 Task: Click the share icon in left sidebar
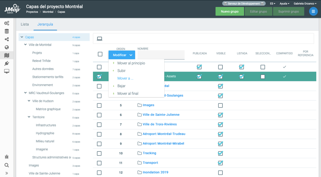(6, 39)
